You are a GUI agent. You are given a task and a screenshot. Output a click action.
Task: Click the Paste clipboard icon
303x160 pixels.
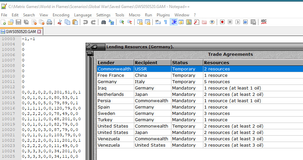click(x=75, y=22)
